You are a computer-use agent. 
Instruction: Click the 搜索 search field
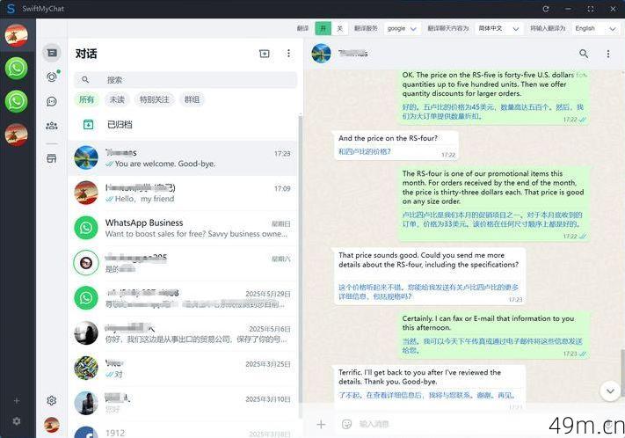(x=185, y=80)
